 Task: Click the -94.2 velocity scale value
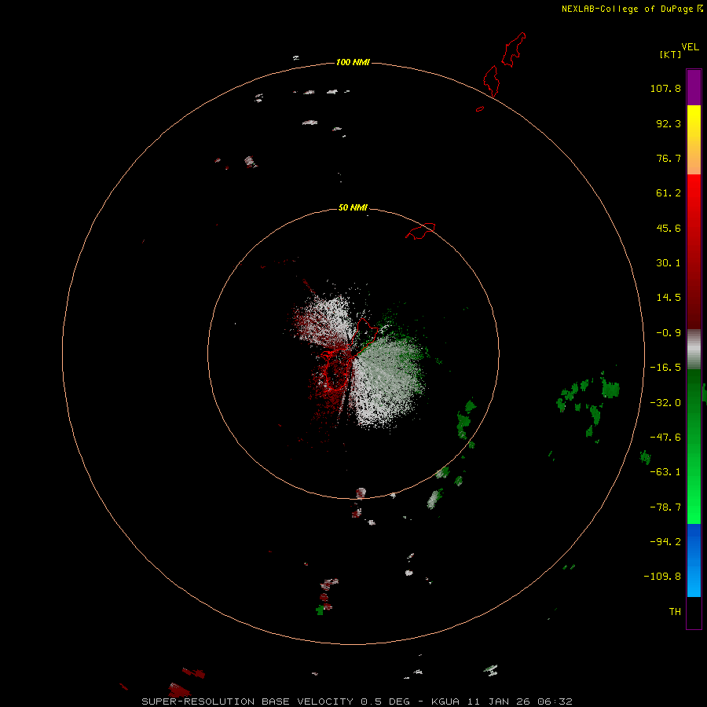665,542
